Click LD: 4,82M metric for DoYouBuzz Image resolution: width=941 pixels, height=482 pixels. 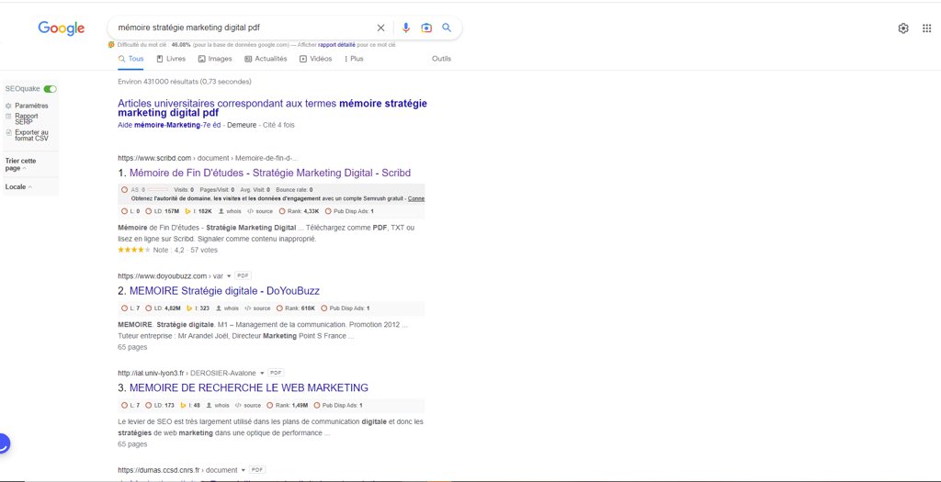point(163,308)
